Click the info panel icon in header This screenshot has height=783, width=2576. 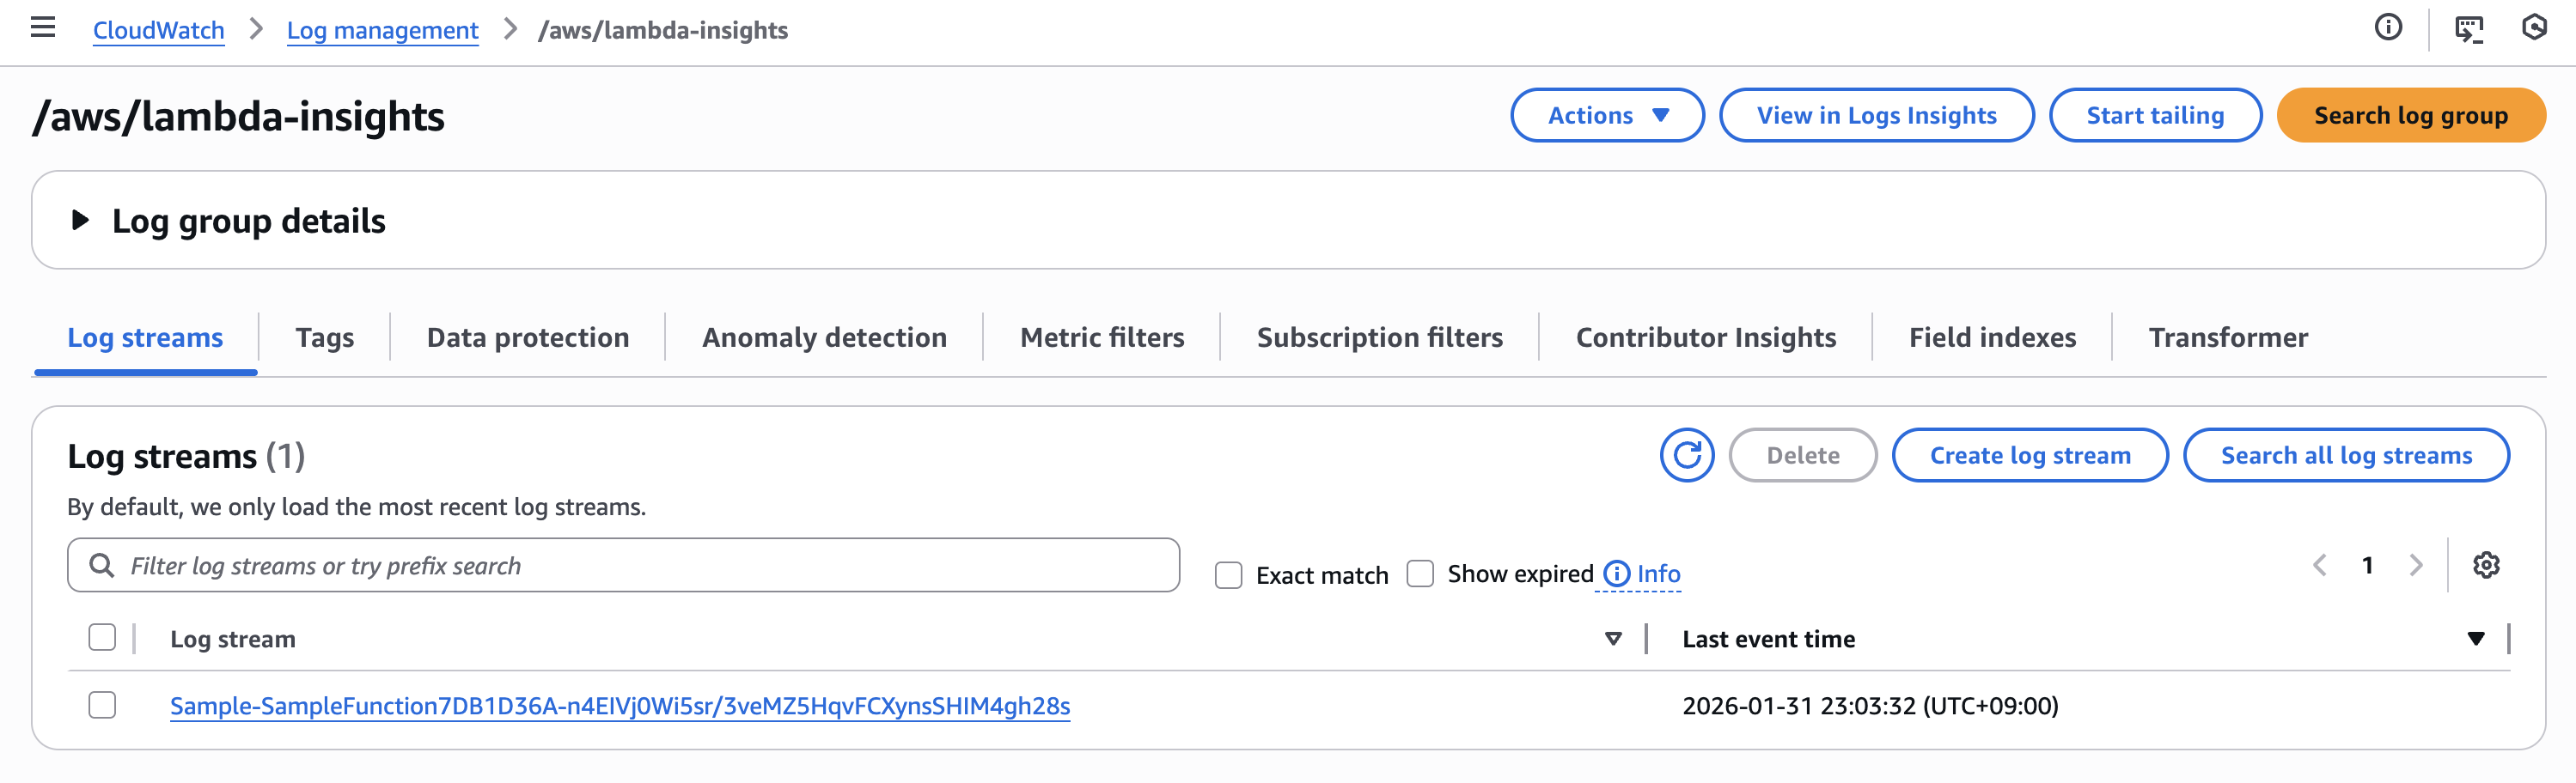[x=2388, y=28]
